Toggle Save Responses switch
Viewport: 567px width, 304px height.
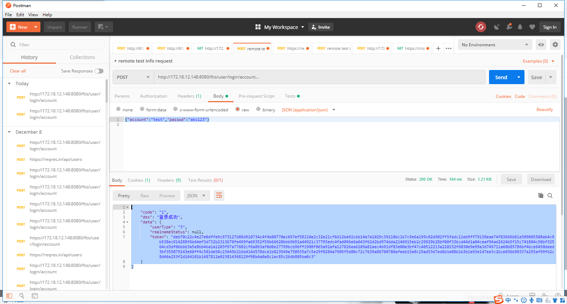(x=99, y=71)
